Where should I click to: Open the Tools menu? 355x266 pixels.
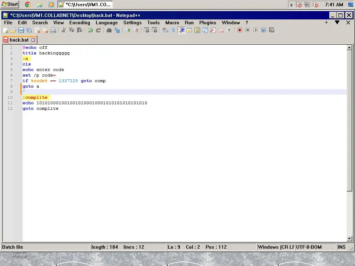154,23
